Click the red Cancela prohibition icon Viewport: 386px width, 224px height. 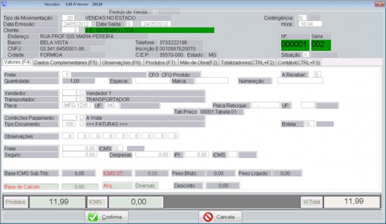pos(208,217)
